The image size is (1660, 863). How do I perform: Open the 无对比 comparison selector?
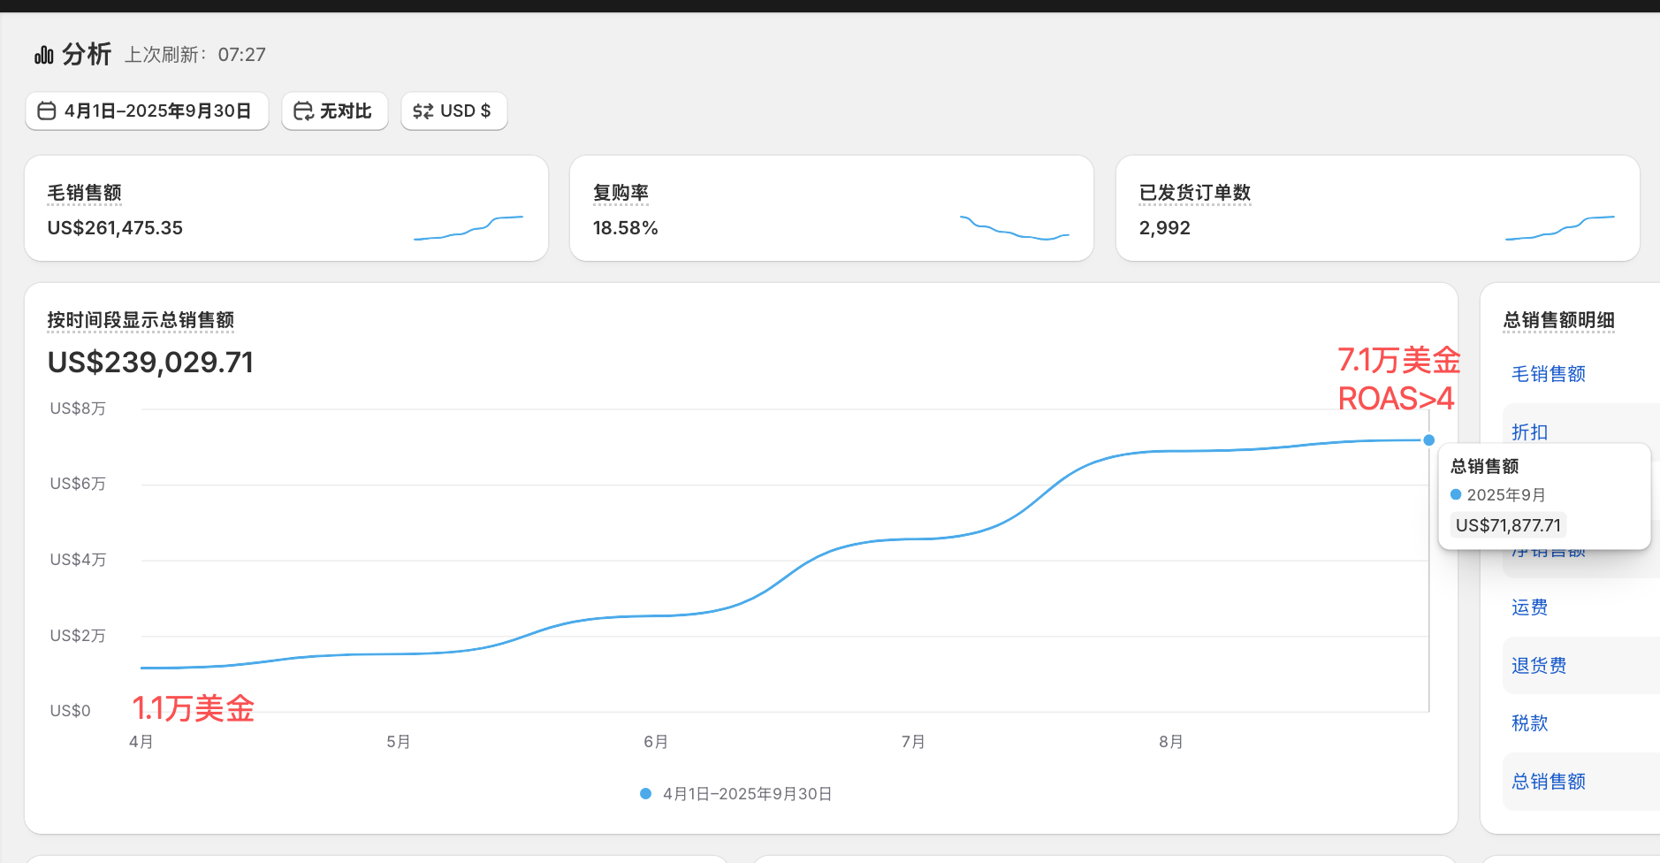click(x=335, y=111)
